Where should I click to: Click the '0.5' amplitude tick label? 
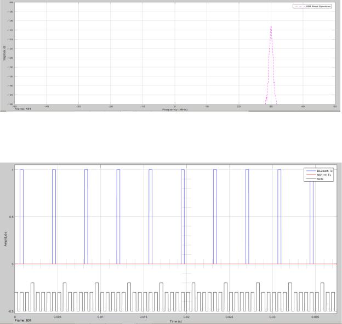(12, 217)
